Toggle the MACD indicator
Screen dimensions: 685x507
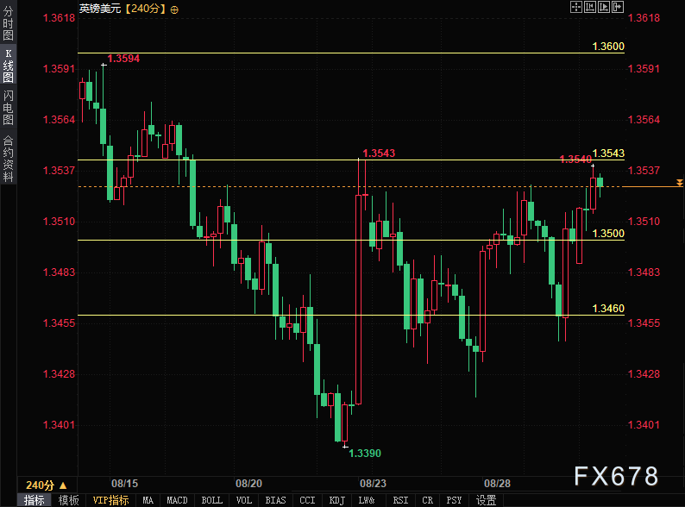coord(177,500)
